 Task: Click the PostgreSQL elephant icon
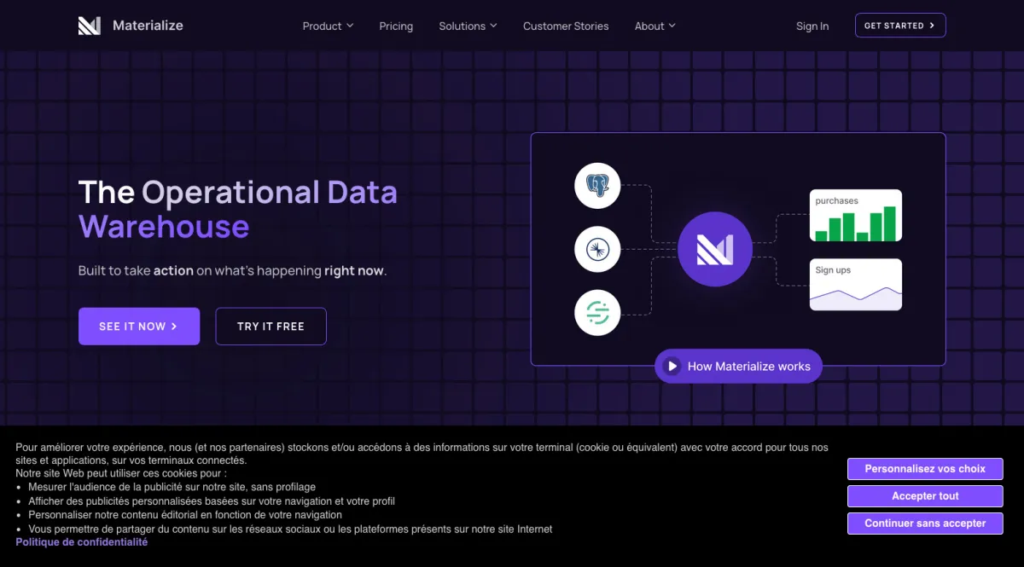597,185
